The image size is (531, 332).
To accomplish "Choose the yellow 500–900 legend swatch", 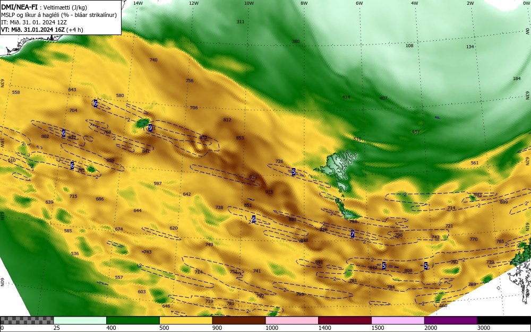I will (186, 320).
